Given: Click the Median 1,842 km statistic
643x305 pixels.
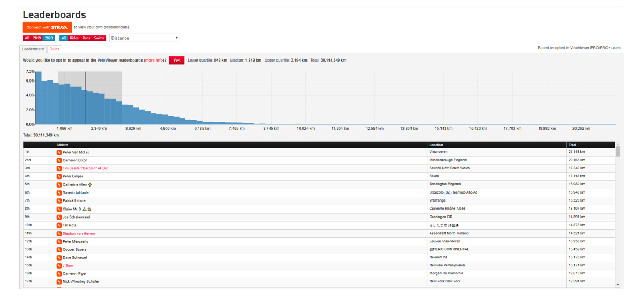Looking at the screenshot, I should [x=246, y=61].
